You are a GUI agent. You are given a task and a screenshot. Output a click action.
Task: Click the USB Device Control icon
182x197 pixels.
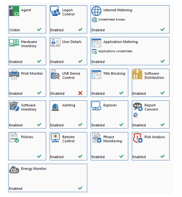tap(55, 74)
